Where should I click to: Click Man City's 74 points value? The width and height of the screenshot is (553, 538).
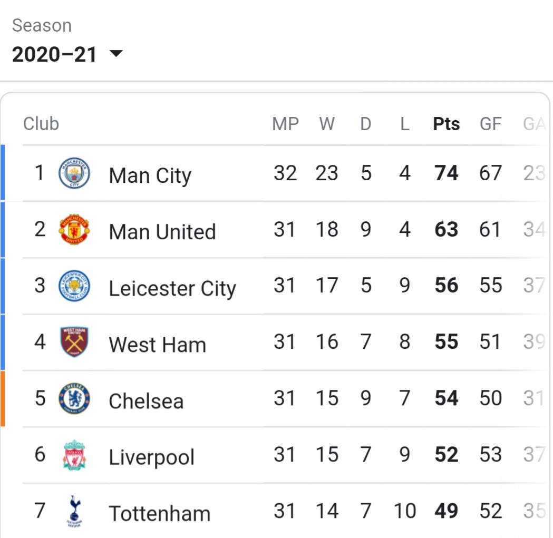(446, 173)
